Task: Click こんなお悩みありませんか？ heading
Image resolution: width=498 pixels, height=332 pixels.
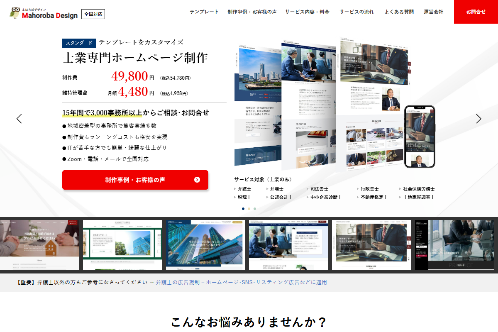Action: pos(249,322)
